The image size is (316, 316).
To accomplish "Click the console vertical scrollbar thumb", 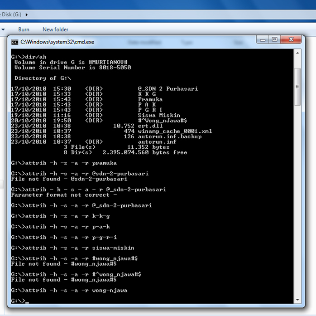I will coord(297,87).
